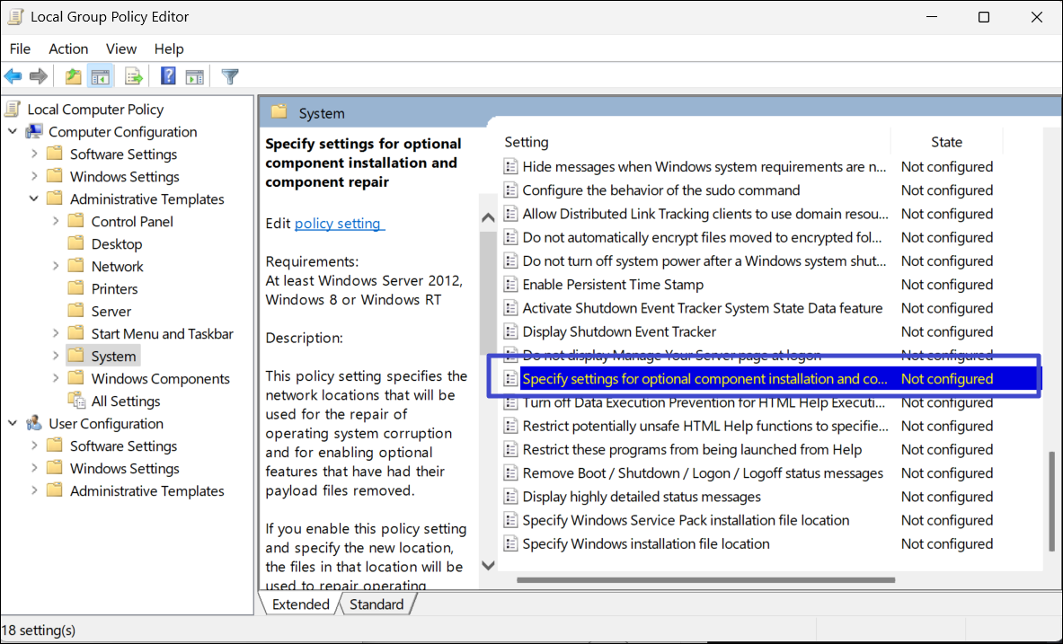Click the Back arrow toolbar icon
This screenshot has height=644, width=1063.
(13, 76)
